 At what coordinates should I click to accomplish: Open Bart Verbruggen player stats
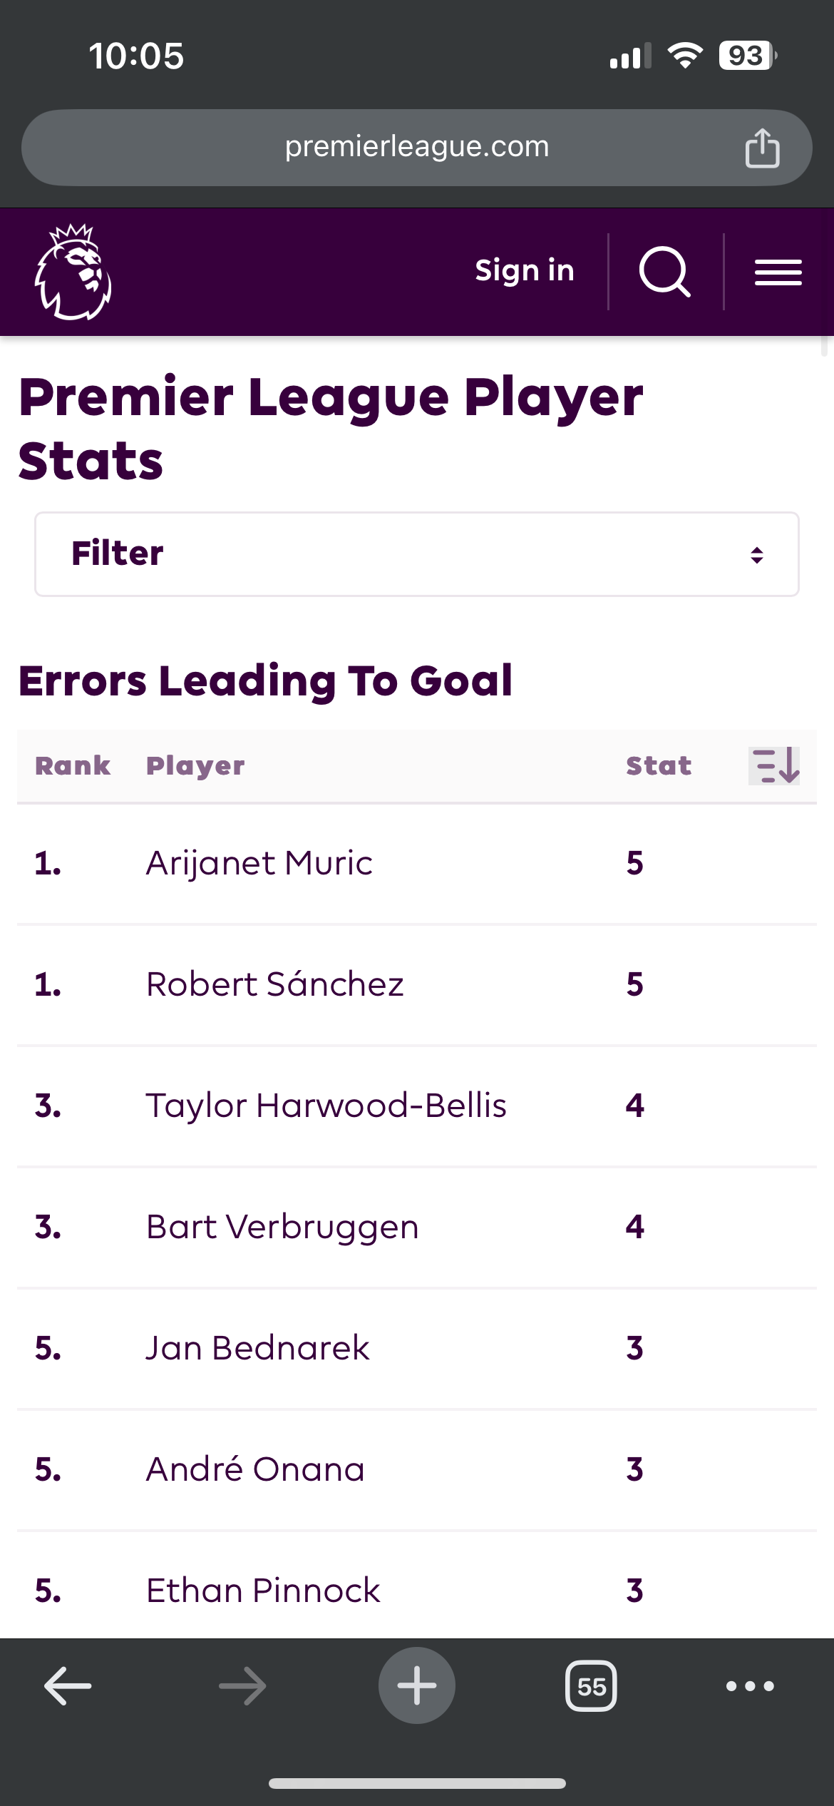coord(417,1228)
